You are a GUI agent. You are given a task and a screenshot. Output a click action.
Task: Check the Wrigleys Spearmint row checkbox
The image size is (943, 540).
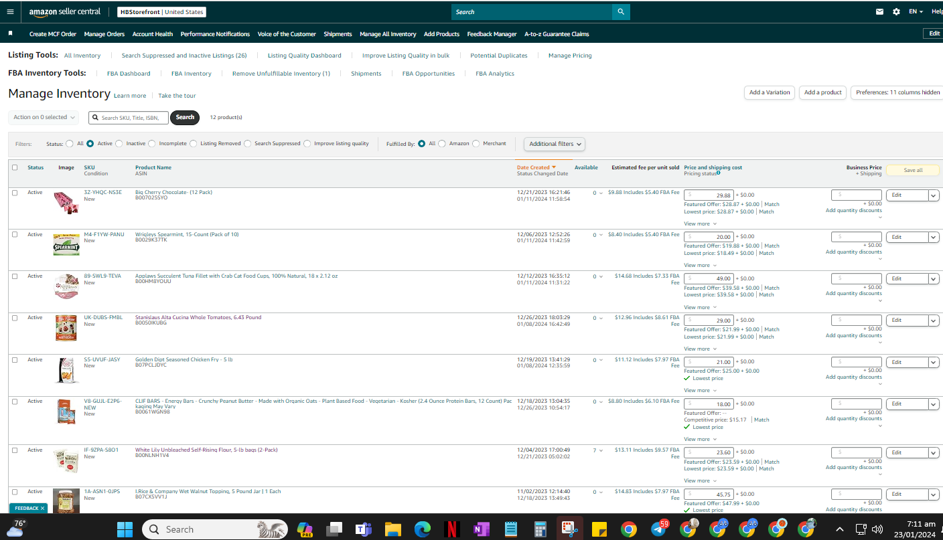pyautogui.click(x=15, y=235)
